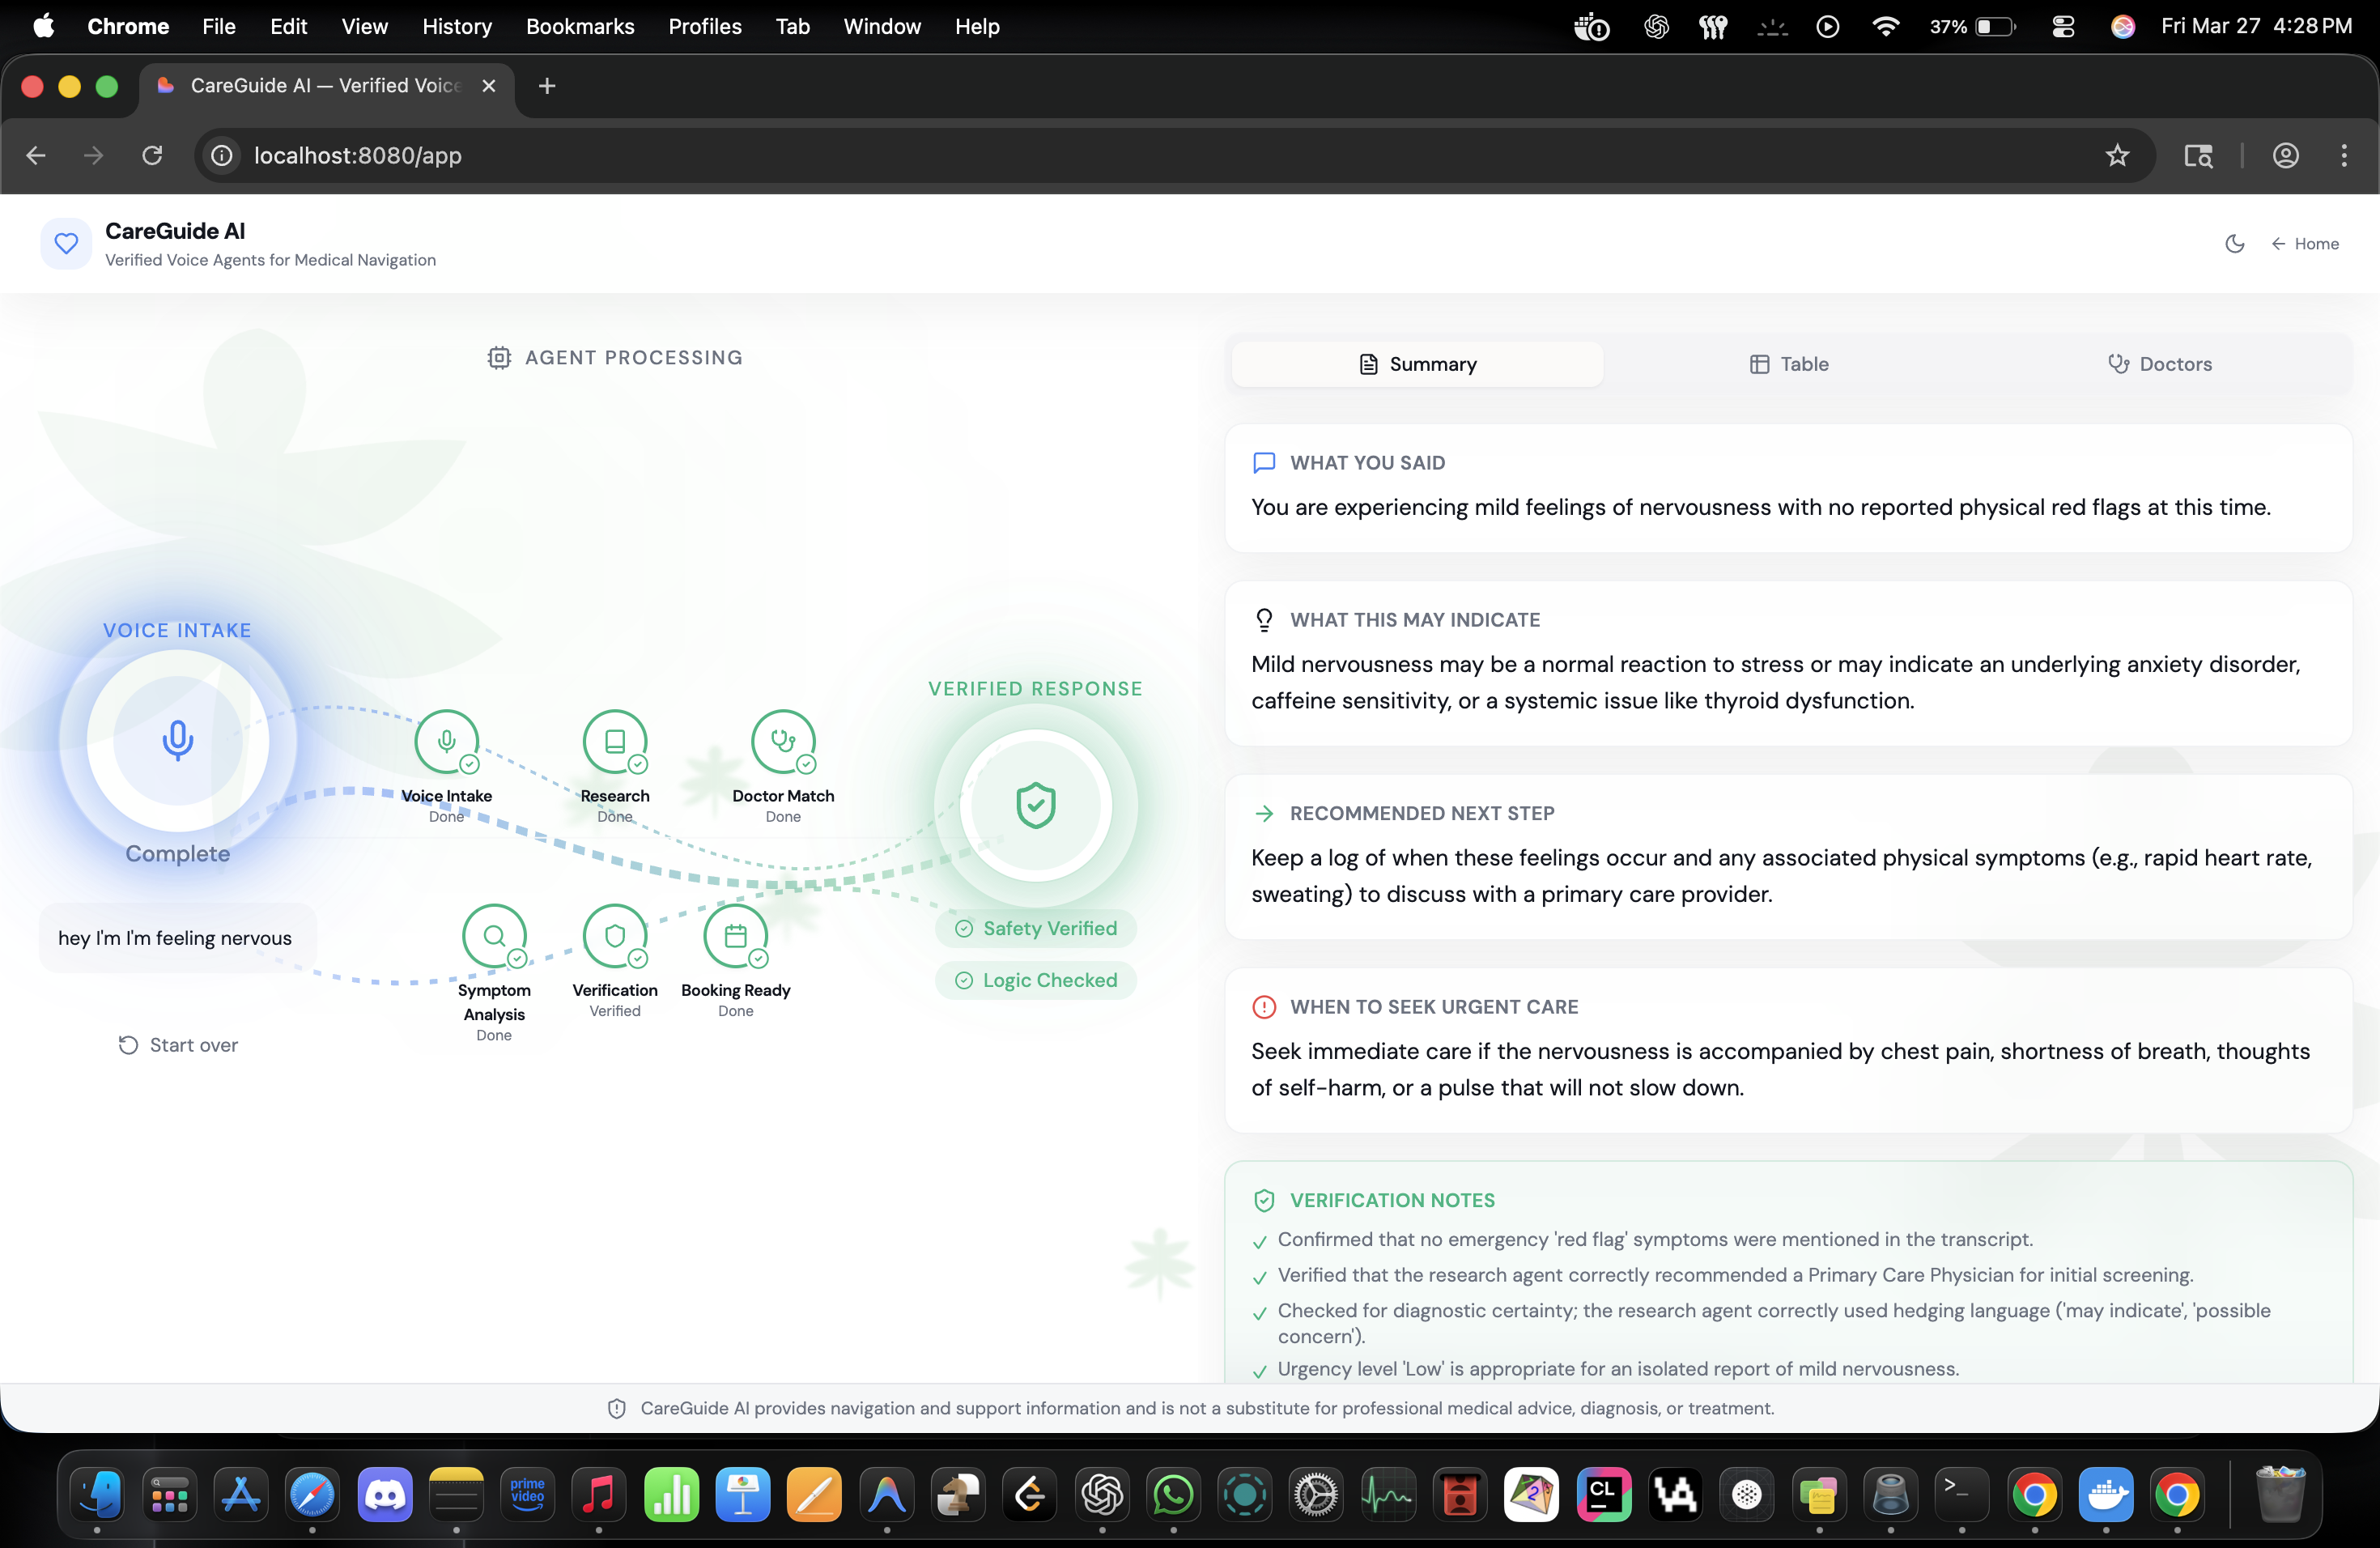The height and width of the screenshot is (1548, 2380).
Task: Click the CareGuide AI heart logo
Action: pos(66,243)
